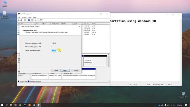Screen dimensions: 190x107
Task: Click the Back button in the wizard
Action: (56, 70)
